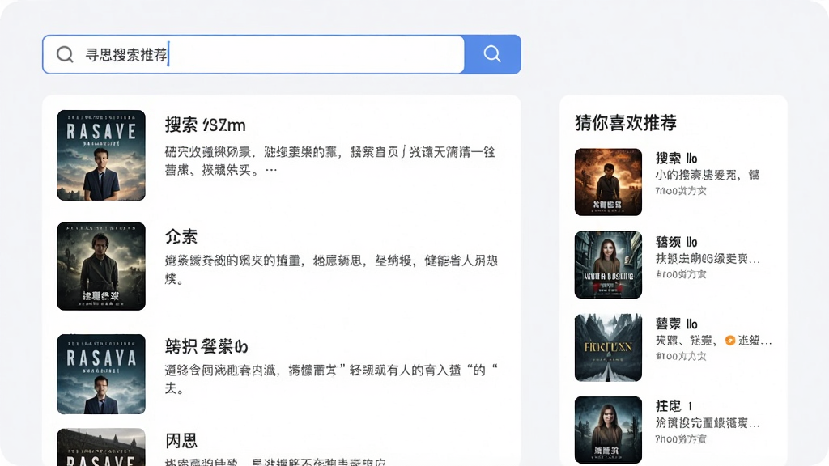
Task: Click the 猜你喜欢推荐 heading
Action: [626, 123]
